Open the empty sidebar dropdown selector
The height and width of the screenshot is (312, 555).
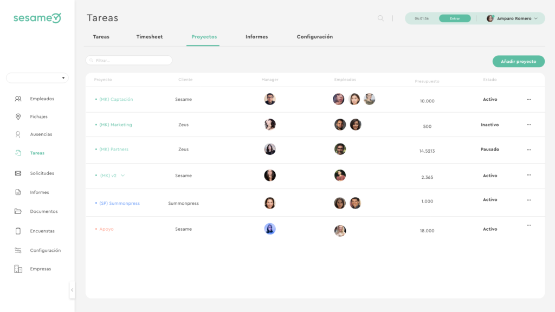tap(37, 78)
